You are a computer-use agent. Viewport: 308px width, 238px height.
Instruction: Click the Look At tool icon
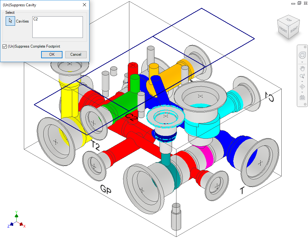[302, 97]
